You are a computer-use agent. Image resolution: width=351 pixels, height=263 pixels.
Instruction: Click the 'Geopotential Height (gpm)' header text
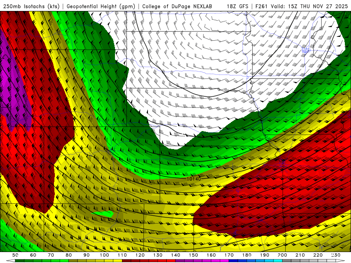tap(101, 7)
